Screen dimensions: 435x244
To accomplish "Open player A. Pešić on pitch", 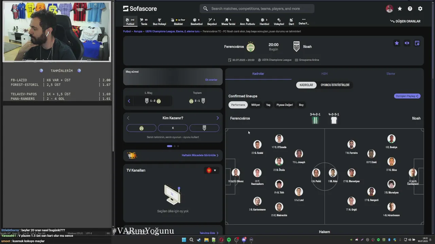I will point(316,175).
